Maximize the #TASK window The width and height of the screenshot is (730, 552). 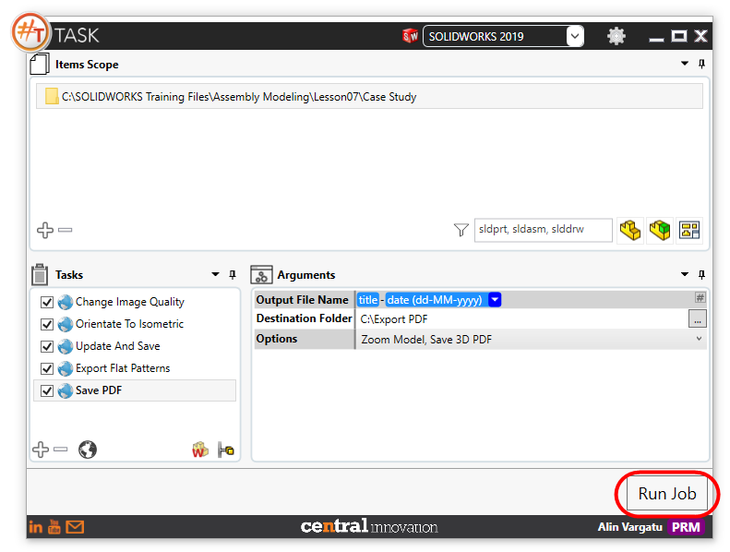(679, 36)
